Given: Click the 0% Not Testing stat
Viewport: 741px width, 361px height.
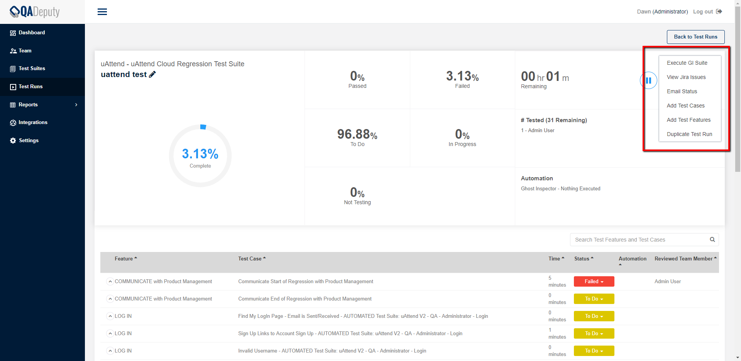Looking at the screenshot, I should [x=357, y=196].
